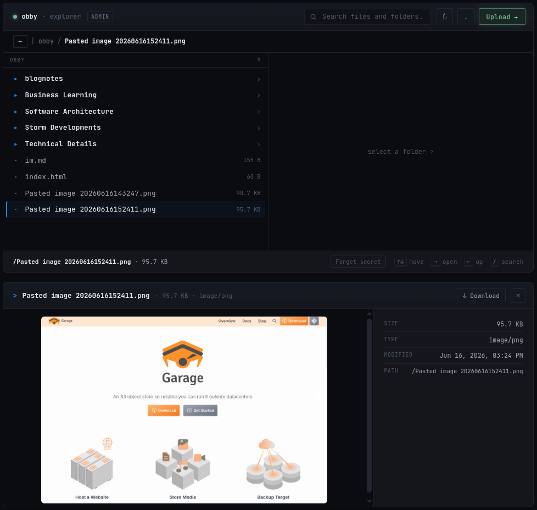Expand the blognotes folder triangle
The image size is (537, 510).
pos(16,79)
